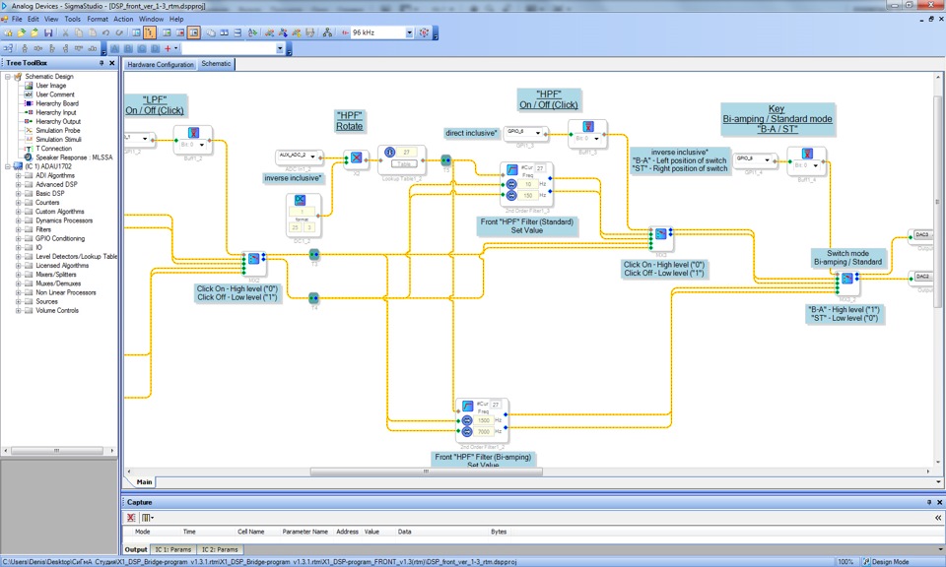This screenshot has height=567, width=946.
Task: Click the MX3 multiplexer block icon
Action: point(660,234)
